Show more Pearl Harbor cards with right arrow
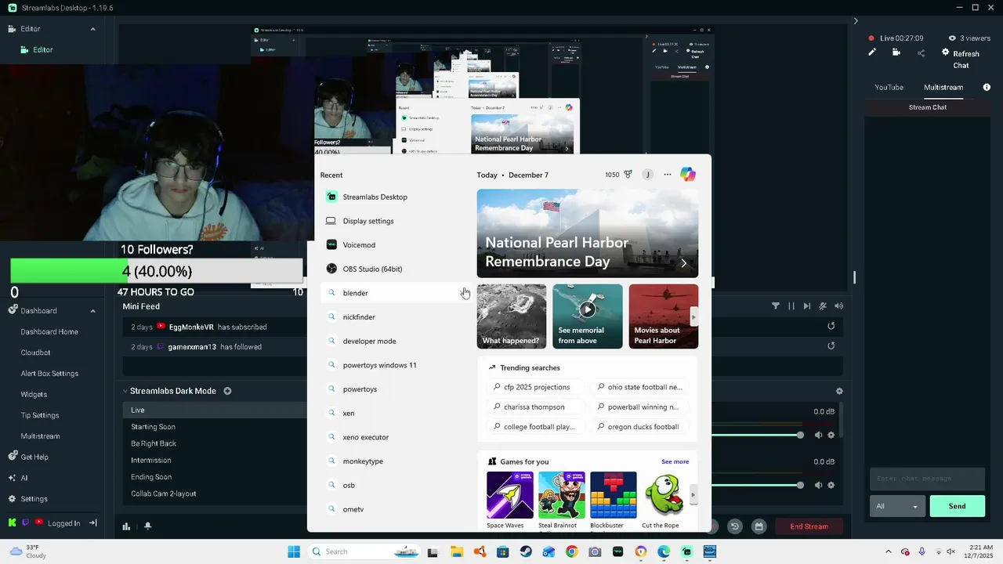This screenshot has width=1003, height=564. [x=693, y=316]
